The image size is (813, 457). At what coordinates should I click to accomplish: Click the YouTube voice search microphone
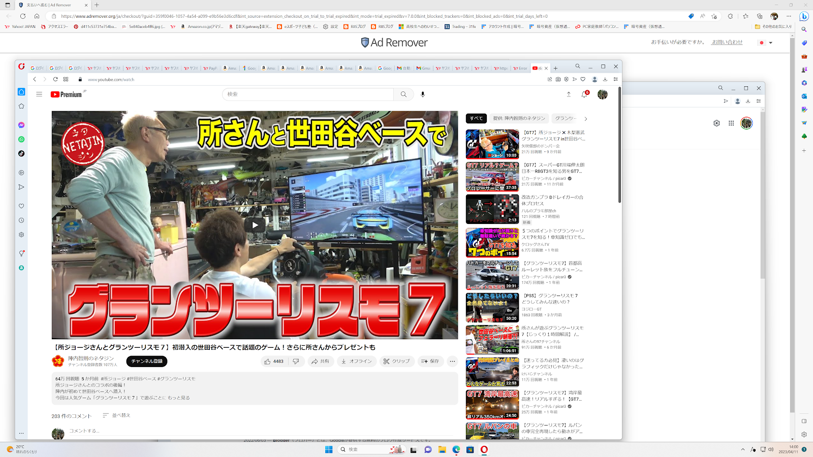pyautogui.click(x=423, y=94)
